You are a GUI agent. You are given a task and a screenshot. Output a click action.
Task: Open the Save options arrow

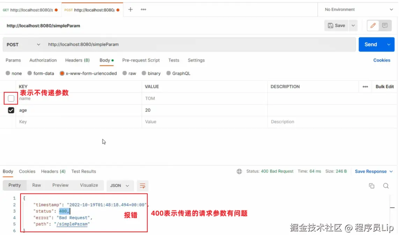pos(353,26)
